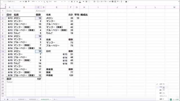This screenshot has height=101, width=180.
Task: Click total cell showing 197
Action: [x=39, y=79]
